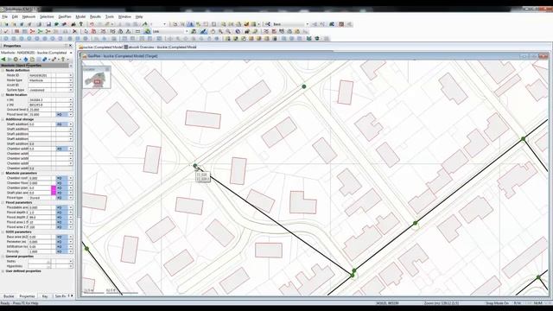Collapse the Additional storage section
The image size is (553, 311).
click(x=3, y=119)
